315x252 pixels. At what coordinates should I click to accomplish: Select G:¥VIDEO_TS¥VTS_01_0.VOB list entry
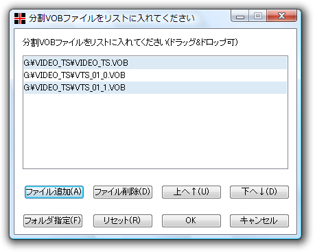coord(155,75)
